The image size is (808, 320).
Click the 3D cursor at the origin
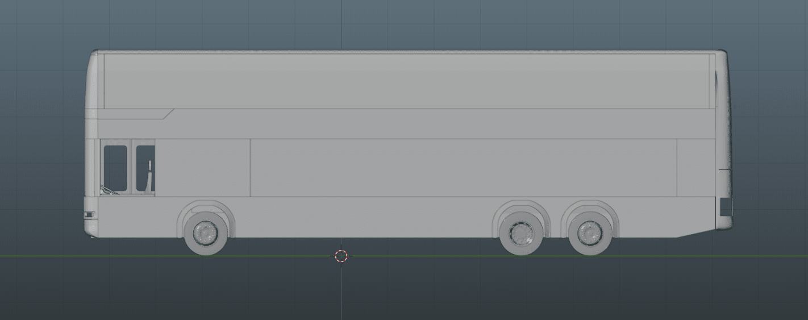tap(341, 256)
